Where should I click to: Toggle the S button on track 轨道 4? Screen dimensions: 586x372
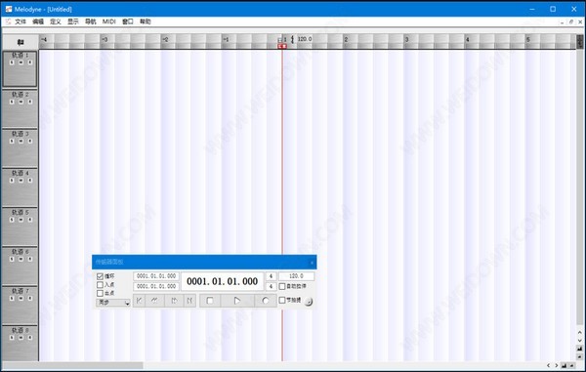[12, 181]
